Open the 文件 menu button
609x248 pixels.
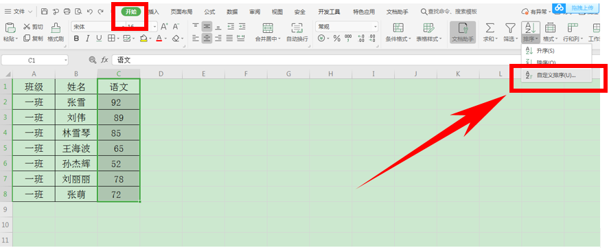19,12
